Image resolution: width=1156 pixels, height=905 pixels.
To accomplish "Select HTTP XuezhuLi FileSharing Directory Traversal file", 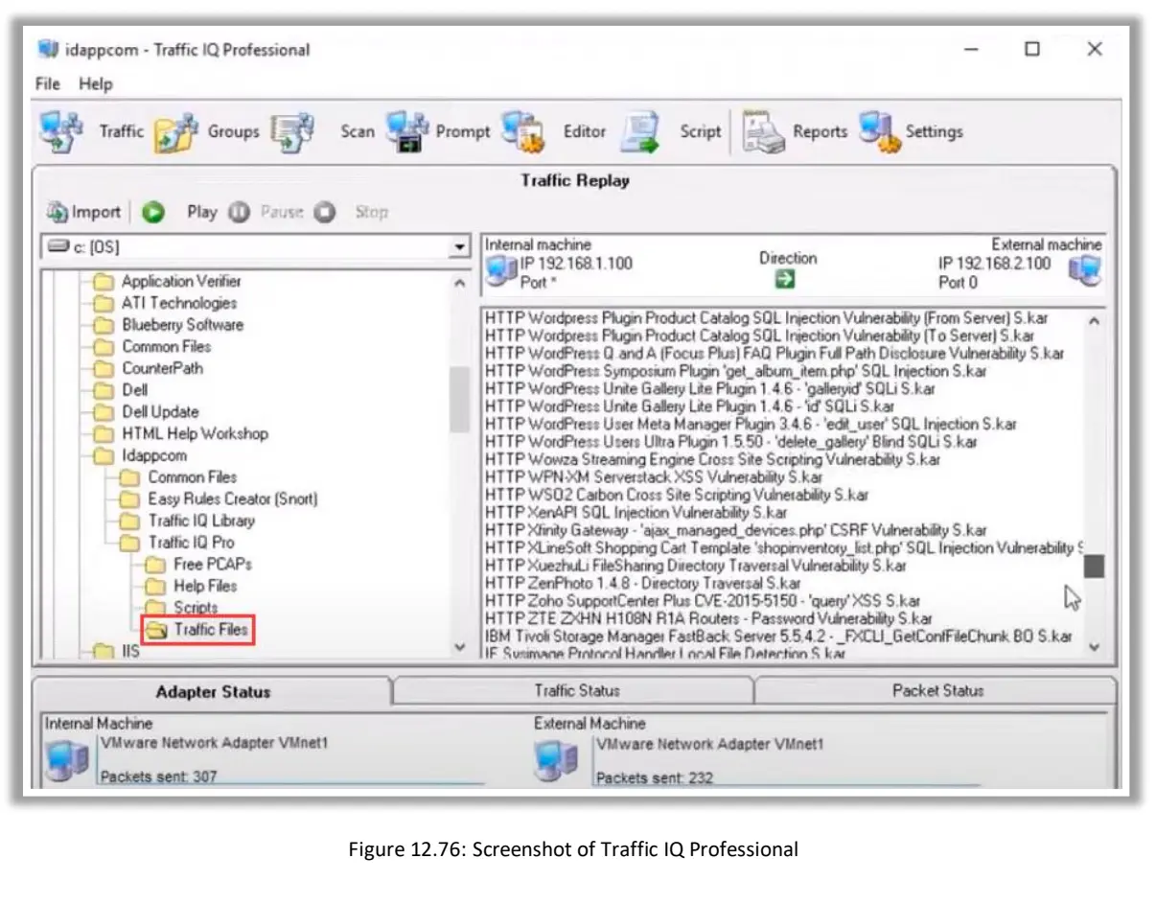I will tap(696, 567).
